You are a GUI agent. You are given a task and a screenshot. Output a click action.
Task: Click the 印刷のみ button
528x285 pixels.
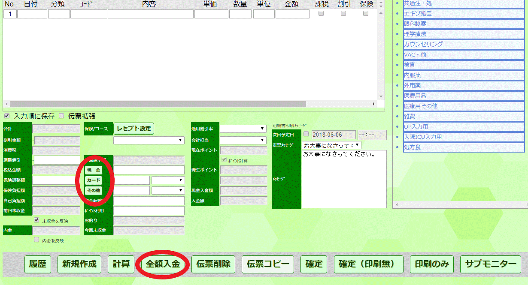[431, 264]
